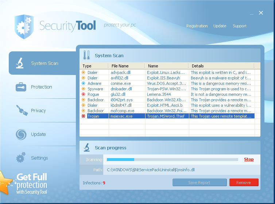This screenshot has width=275, height=204.
Task: Open the Protection section
Action: pyautogui.click(x=42, y=87)
